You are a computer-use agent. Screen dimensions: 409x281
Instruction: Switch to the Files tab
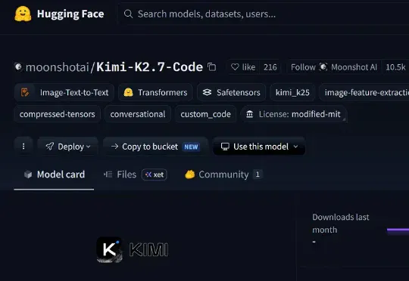coord(135,174)
